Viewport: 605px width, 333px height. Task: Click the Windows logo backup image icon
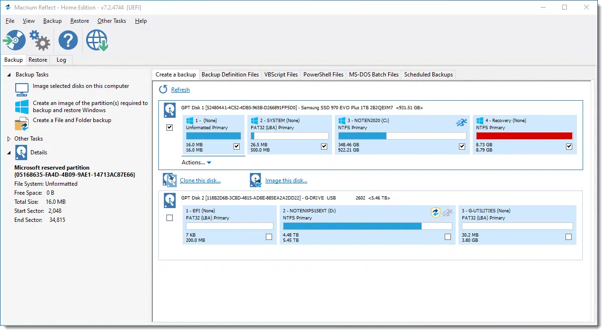[x=22, y=106]
